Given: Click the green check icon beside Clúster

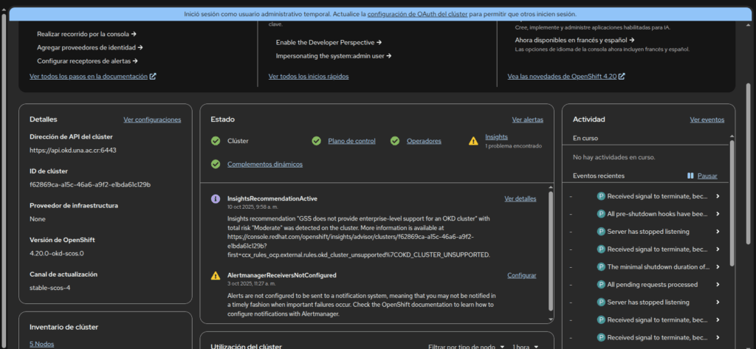Looking at the screenshot, I should pyautogui.click(x=216, y=141).
